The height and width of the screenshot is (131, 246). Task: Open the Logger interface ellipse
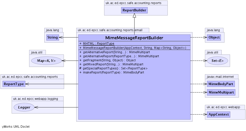(24, 107)
